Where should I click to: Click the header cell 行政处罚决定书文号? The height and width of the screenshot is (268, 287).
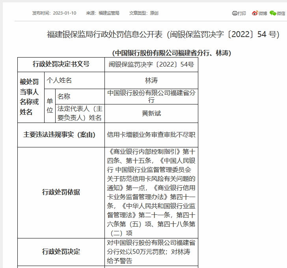pos(61,64)
